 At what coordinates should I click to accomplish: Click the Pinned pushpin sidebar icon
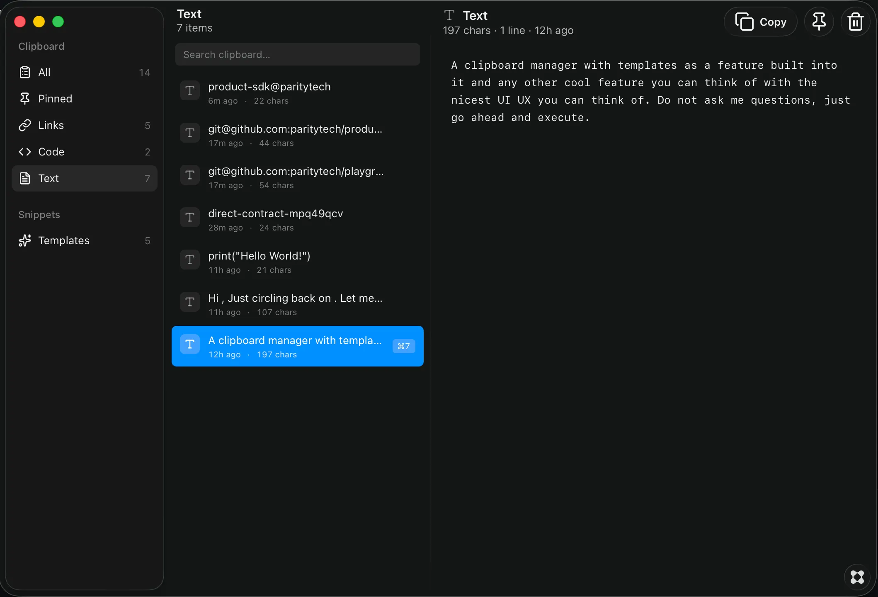tap(25, 99)
